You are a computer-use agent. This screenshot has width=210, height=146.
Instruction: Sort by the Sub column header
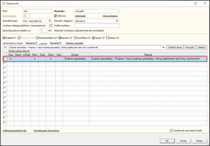pos(10,55)
